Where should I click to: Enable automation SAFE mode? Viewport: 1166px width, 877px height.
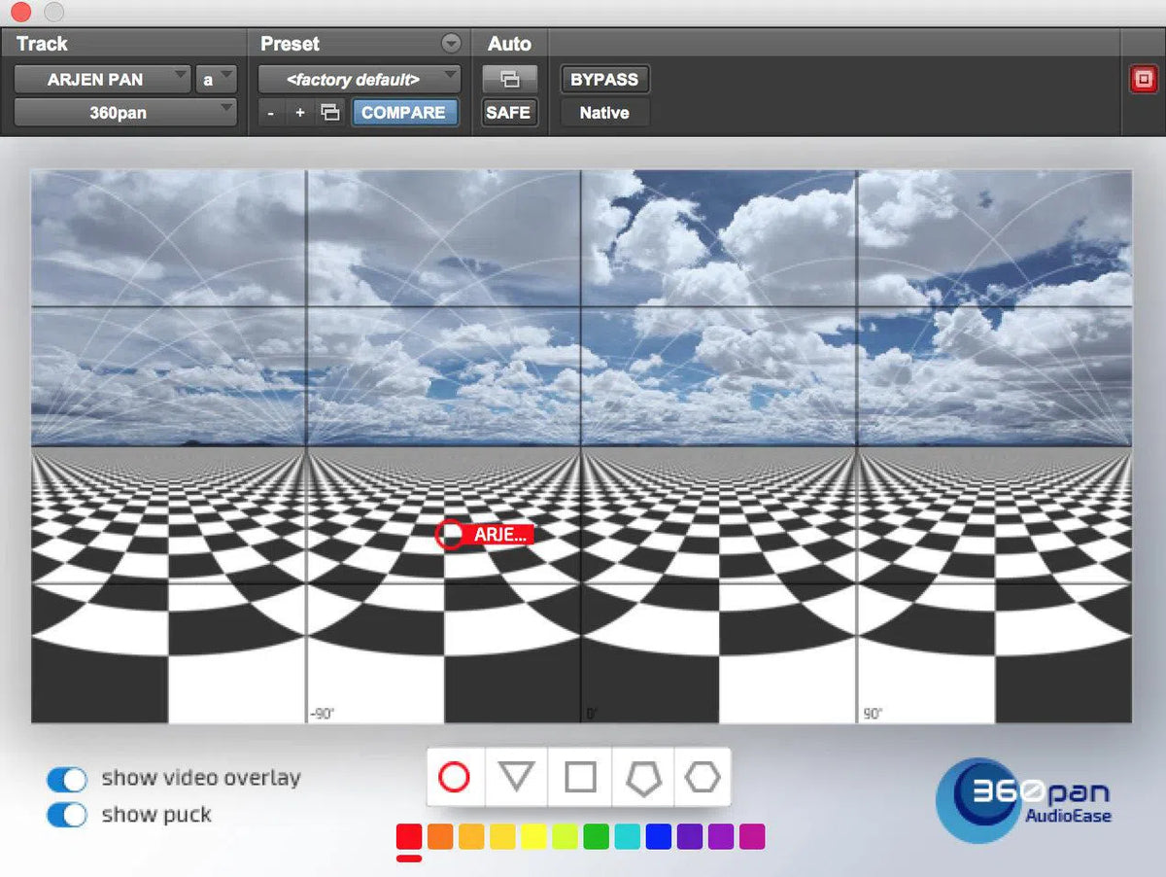click(x=509, y=113)
